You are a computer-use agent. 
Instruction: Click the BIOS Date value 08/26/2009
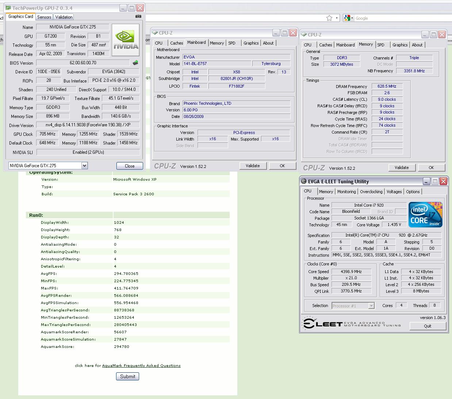click(x=236, y=116)
